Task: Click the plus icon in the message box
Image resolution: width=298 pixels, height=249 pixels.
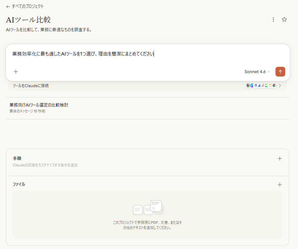Action: click(x=16, y=72)
